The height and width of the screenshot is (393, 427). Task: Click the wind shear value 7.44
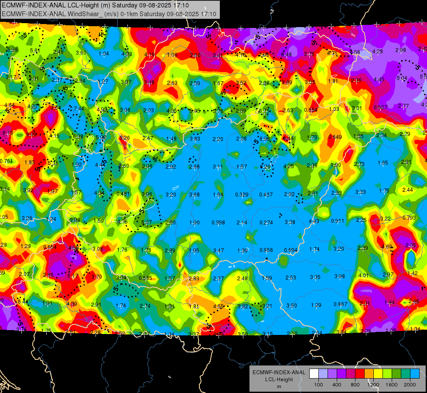point(79,109)
